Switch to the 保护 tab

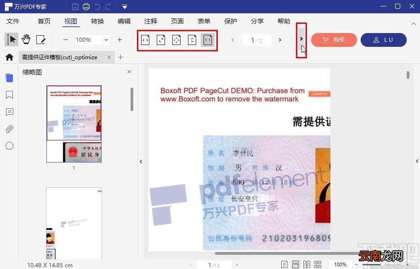(x=231, y=21)
